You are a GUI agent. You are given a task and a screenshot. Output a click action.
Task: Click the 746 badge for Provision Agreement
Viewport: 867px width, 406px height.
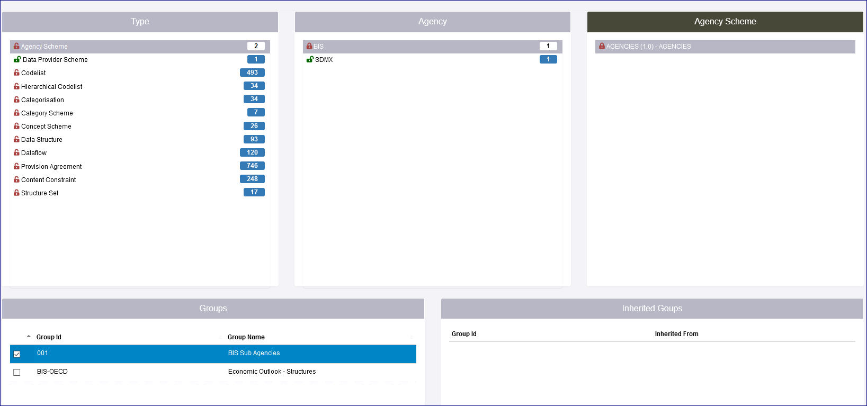(252, 166)
